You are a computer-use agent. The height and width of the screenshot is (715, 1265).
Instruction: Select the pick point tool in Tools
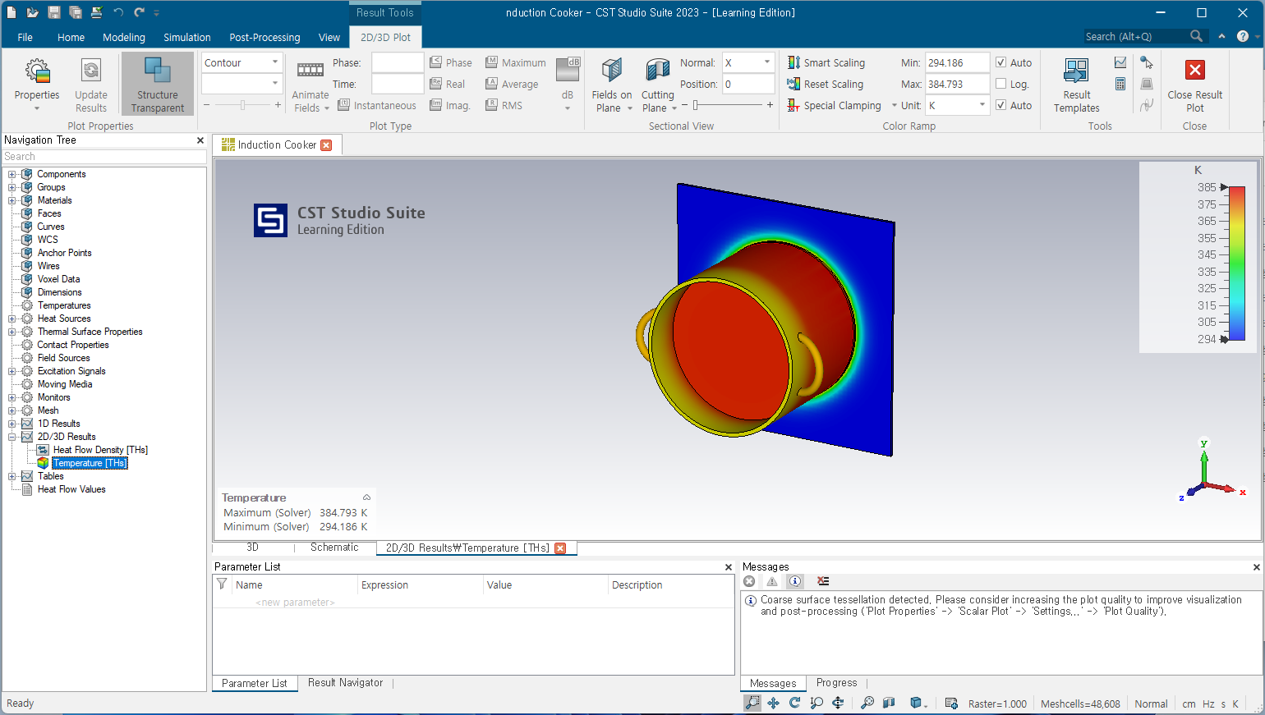(x=1147, y=62)
